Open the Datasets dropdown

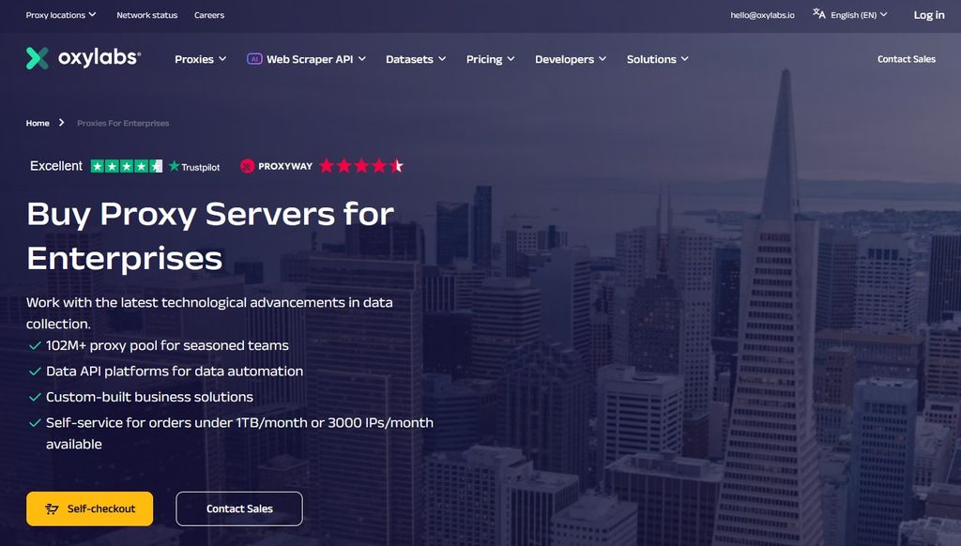(x=415, y=58)
